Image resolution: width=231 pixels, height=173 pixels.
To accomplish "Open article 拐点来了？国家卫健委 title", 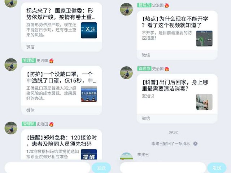I will 61,14.
